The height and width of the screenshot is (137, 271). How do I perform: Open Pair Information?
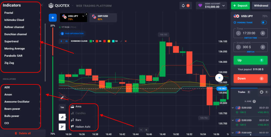[72, 34]
